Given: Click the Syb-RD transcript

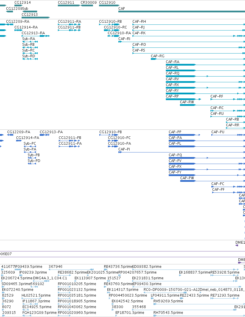Looking at the screenshot, I should coord(29,56).
